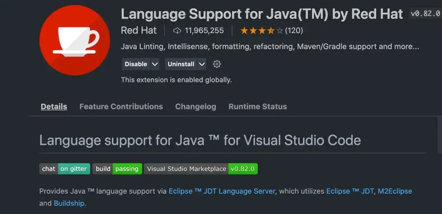
Task: Click the build passing badge
Action: [117, 169]
